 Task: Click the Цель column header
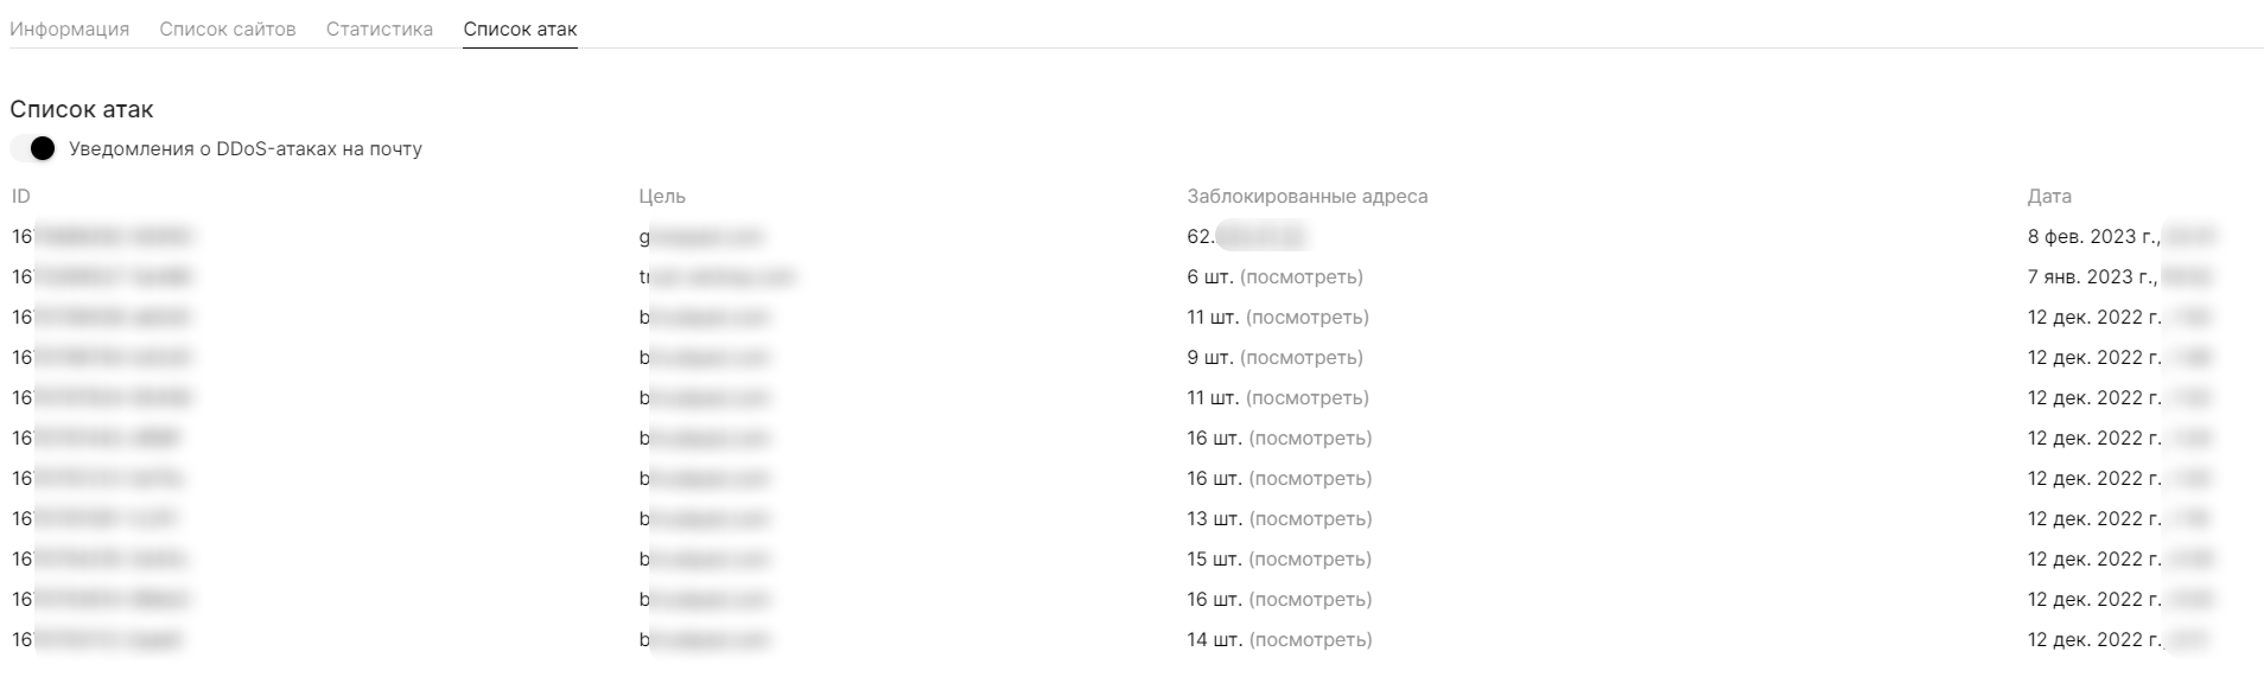click(x=662, y=197)
